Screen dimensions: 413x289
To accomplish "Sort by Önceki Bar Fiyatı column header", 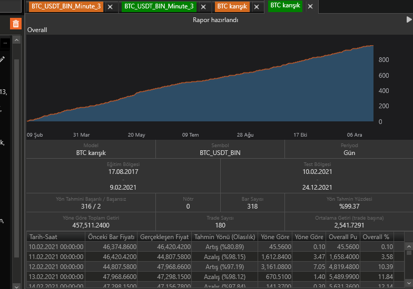I will click(111, 237).
